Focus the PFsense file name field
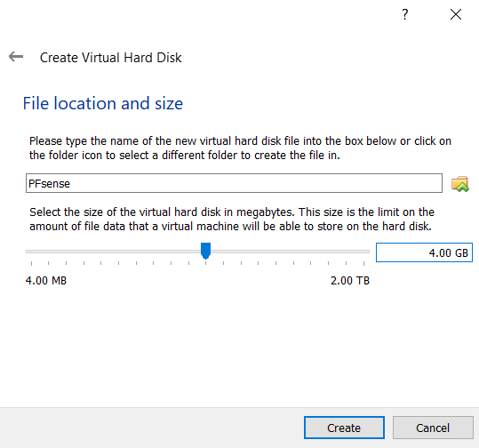The width and height of the screenshot is (479, 448). (234, 183)
